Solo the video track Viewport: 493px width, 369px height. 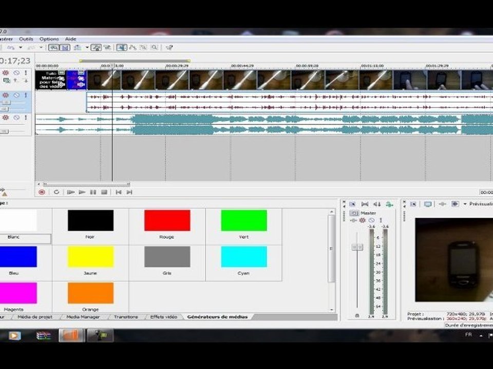pos(26,73)
